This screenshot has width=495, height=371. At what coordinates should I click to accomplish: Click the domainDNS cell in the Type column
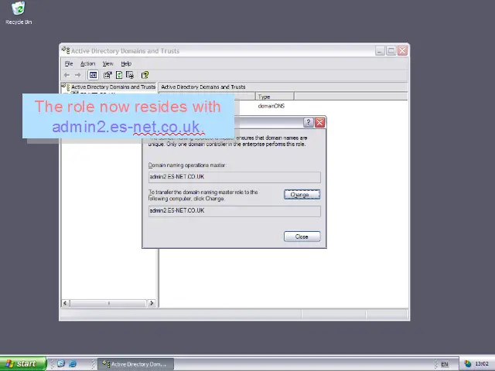[x=271, y=106]
